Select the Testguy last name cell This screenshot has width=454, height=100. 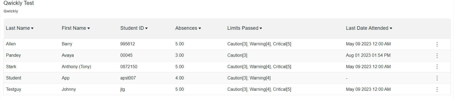click(14, 89)
